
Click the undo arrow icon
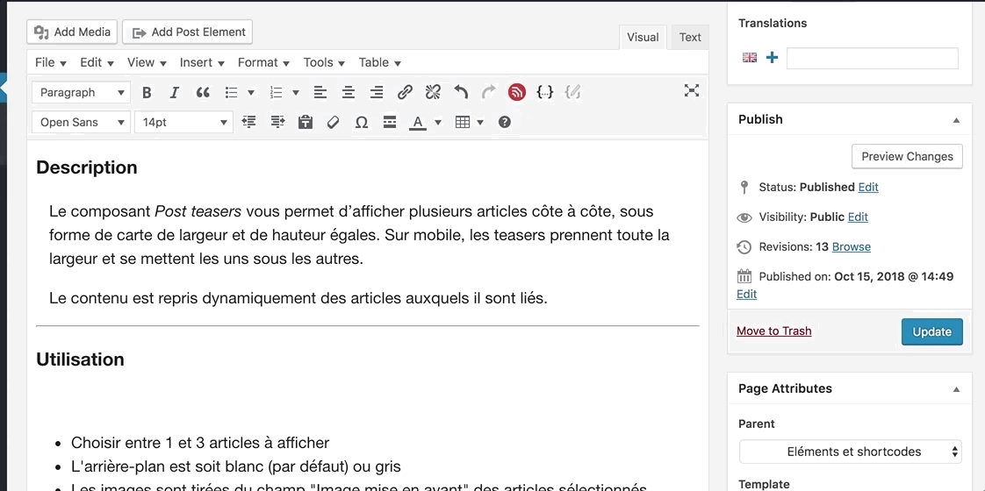(461, 93)
